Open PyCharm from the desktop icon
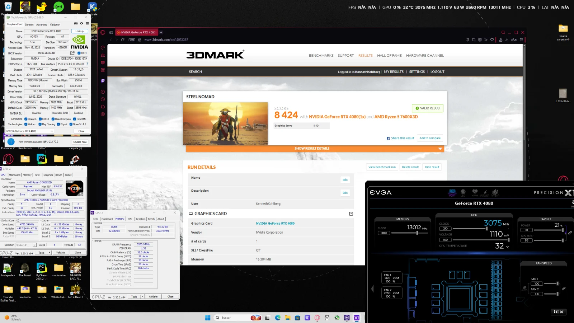Image resolution: width=574 pixels, height=323 pixels. (x=42, y=271)
